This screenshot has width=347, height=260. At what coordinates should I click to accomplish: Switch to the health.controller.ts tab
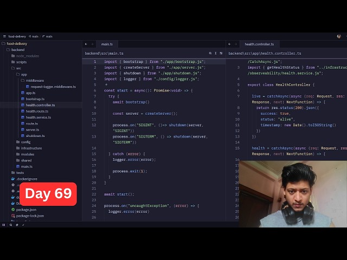pos(259,44)
